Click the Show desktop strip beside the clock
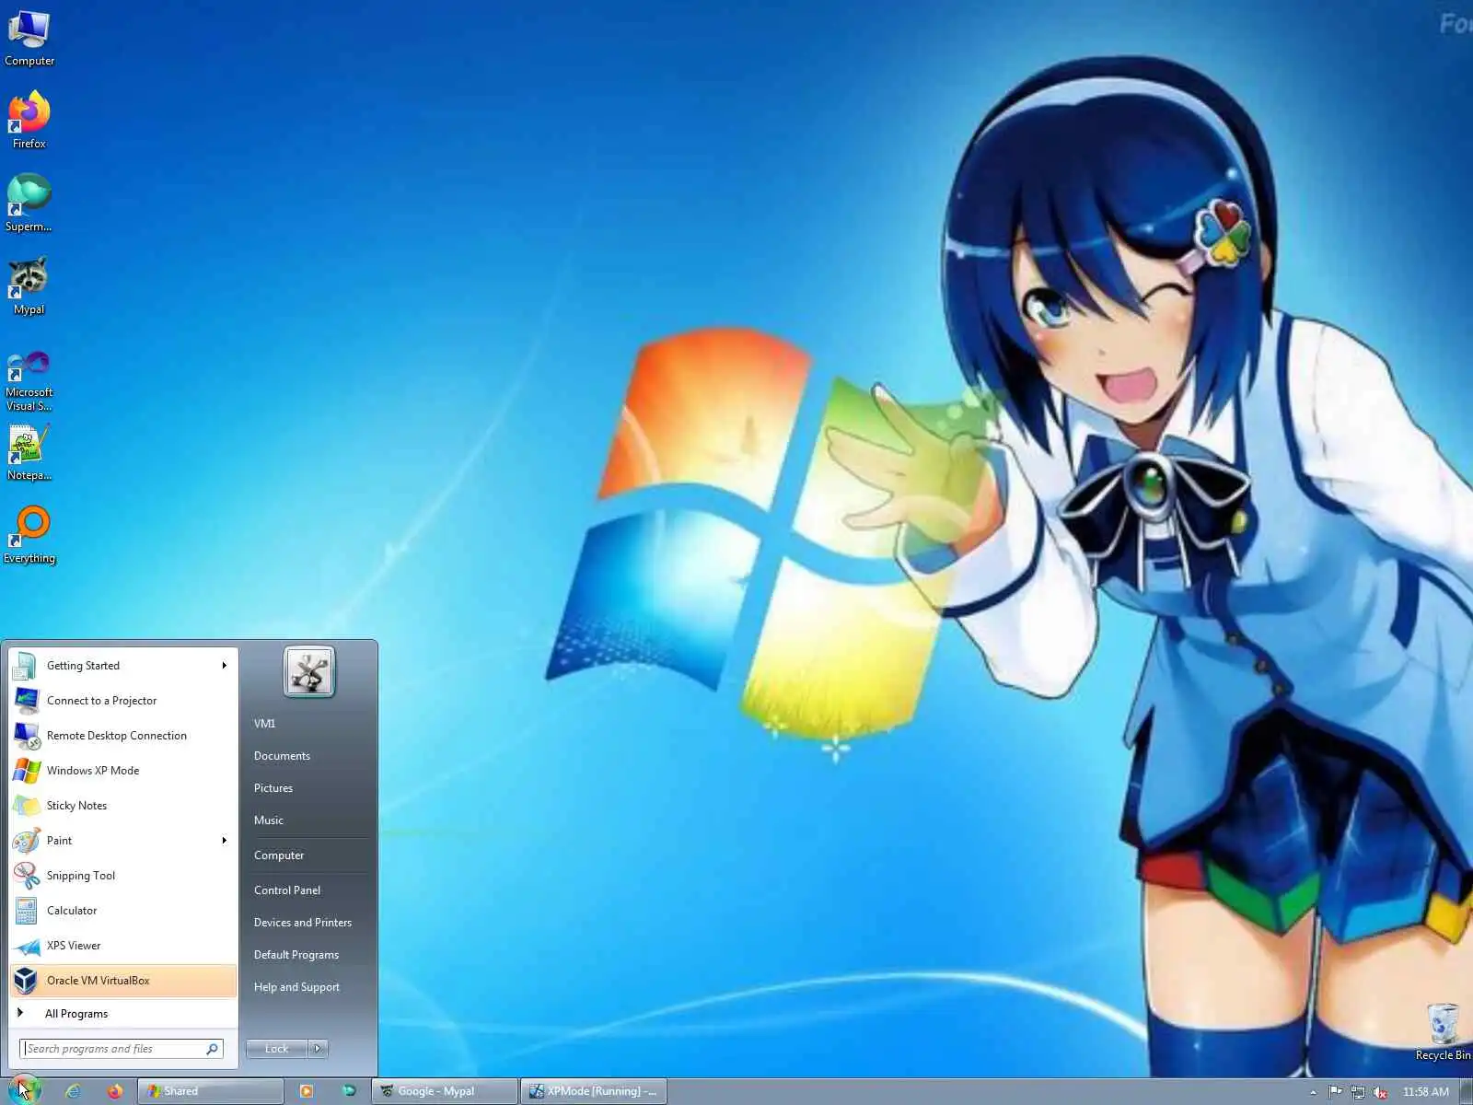This screenshot has height=1105, width=1473. pos(1466,1092)
